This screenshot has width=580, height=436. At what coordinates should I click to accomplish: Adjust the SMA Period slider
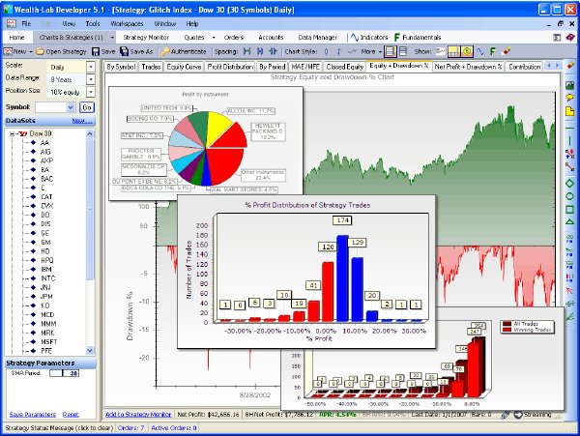[64, 373]
